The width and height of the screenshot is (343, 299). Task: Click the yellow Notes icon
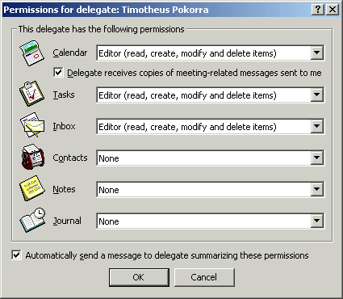tap(31, 188)
